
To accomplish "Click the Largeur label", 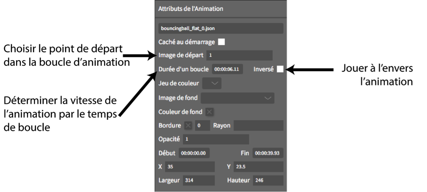I will tap(169, 180).
